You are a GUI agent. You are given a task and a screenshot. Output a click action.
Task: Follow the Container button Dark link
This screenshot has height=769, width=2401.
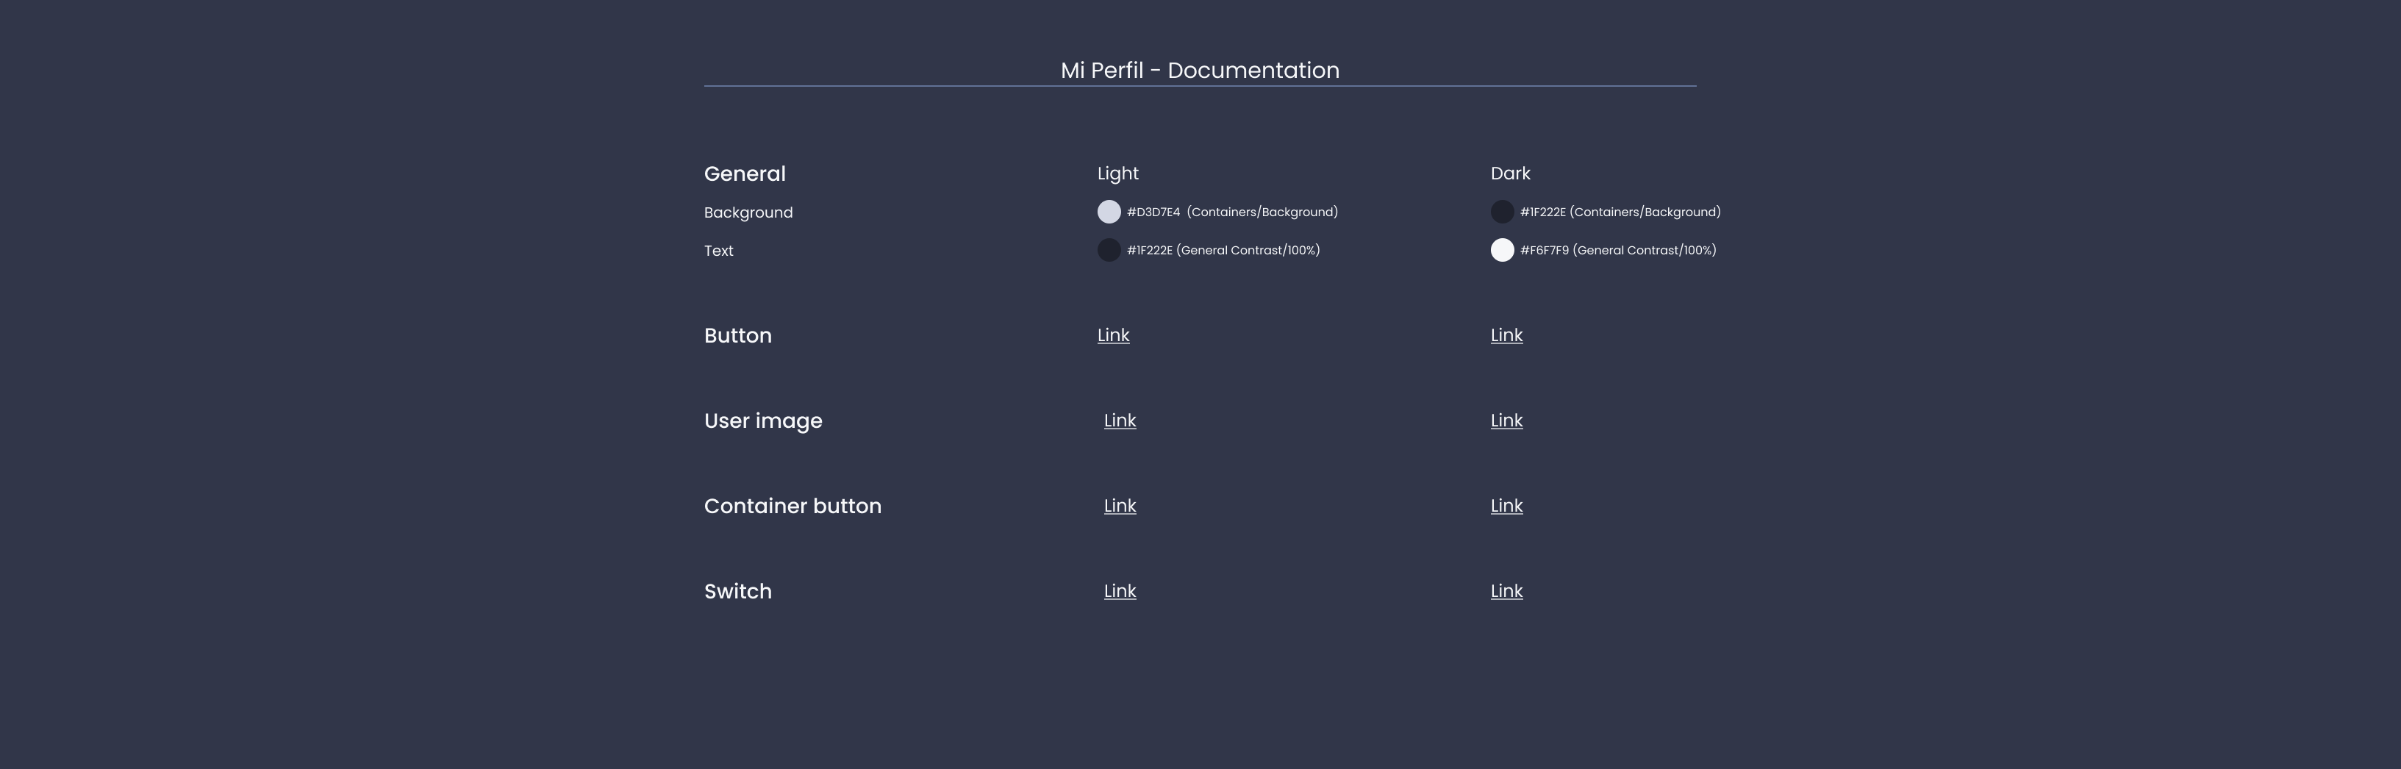click(x=1506, y=505)
